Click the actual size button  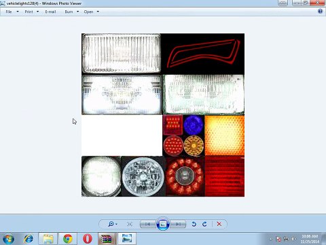[130, 224]
